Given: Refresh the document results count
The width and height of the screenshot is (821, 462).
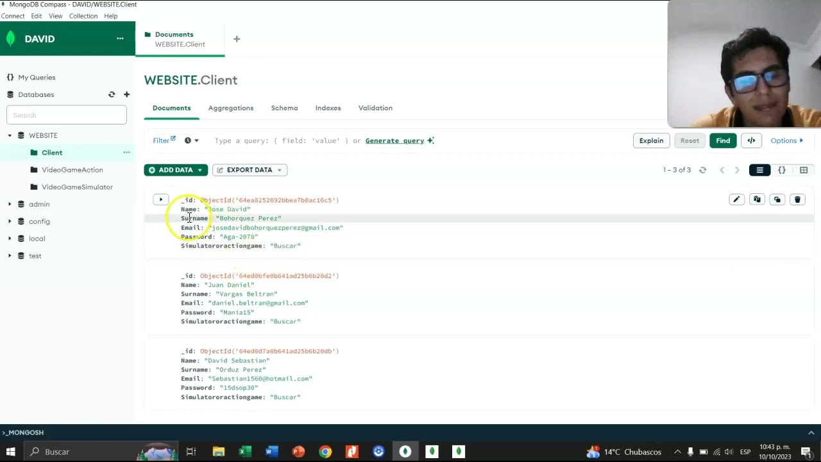Looking at the screenshot, I should click(702, 170).
